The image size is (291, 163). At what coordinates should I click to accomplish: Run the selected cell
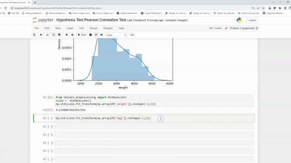tap(82, 35)
